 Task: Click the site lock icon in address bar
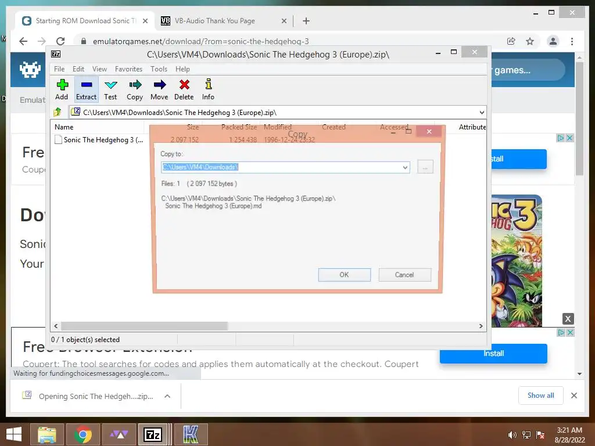coord(84,41)
